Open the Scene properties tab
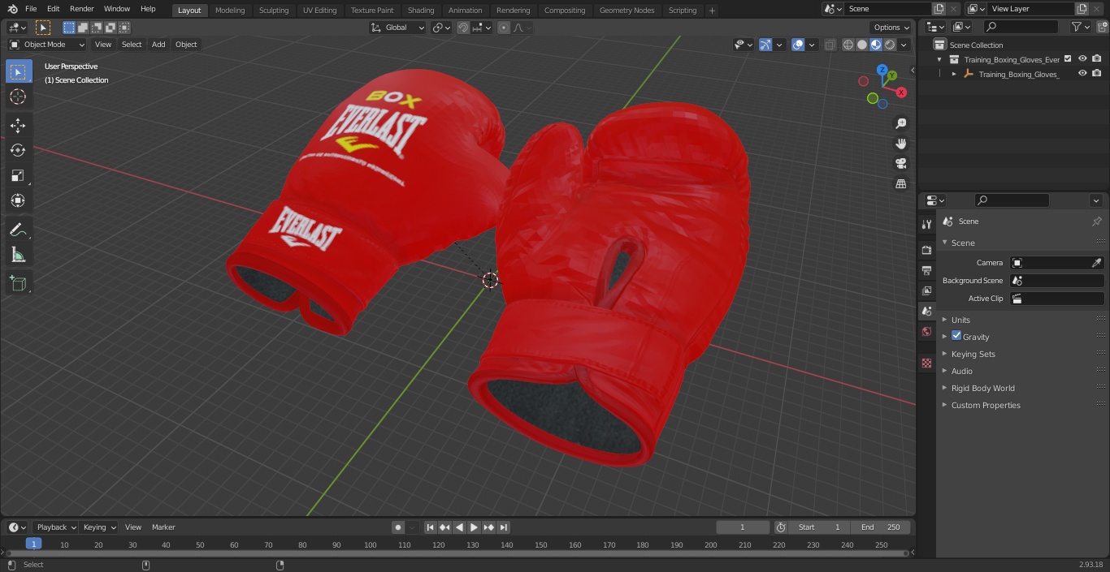 tap(926, 311)
